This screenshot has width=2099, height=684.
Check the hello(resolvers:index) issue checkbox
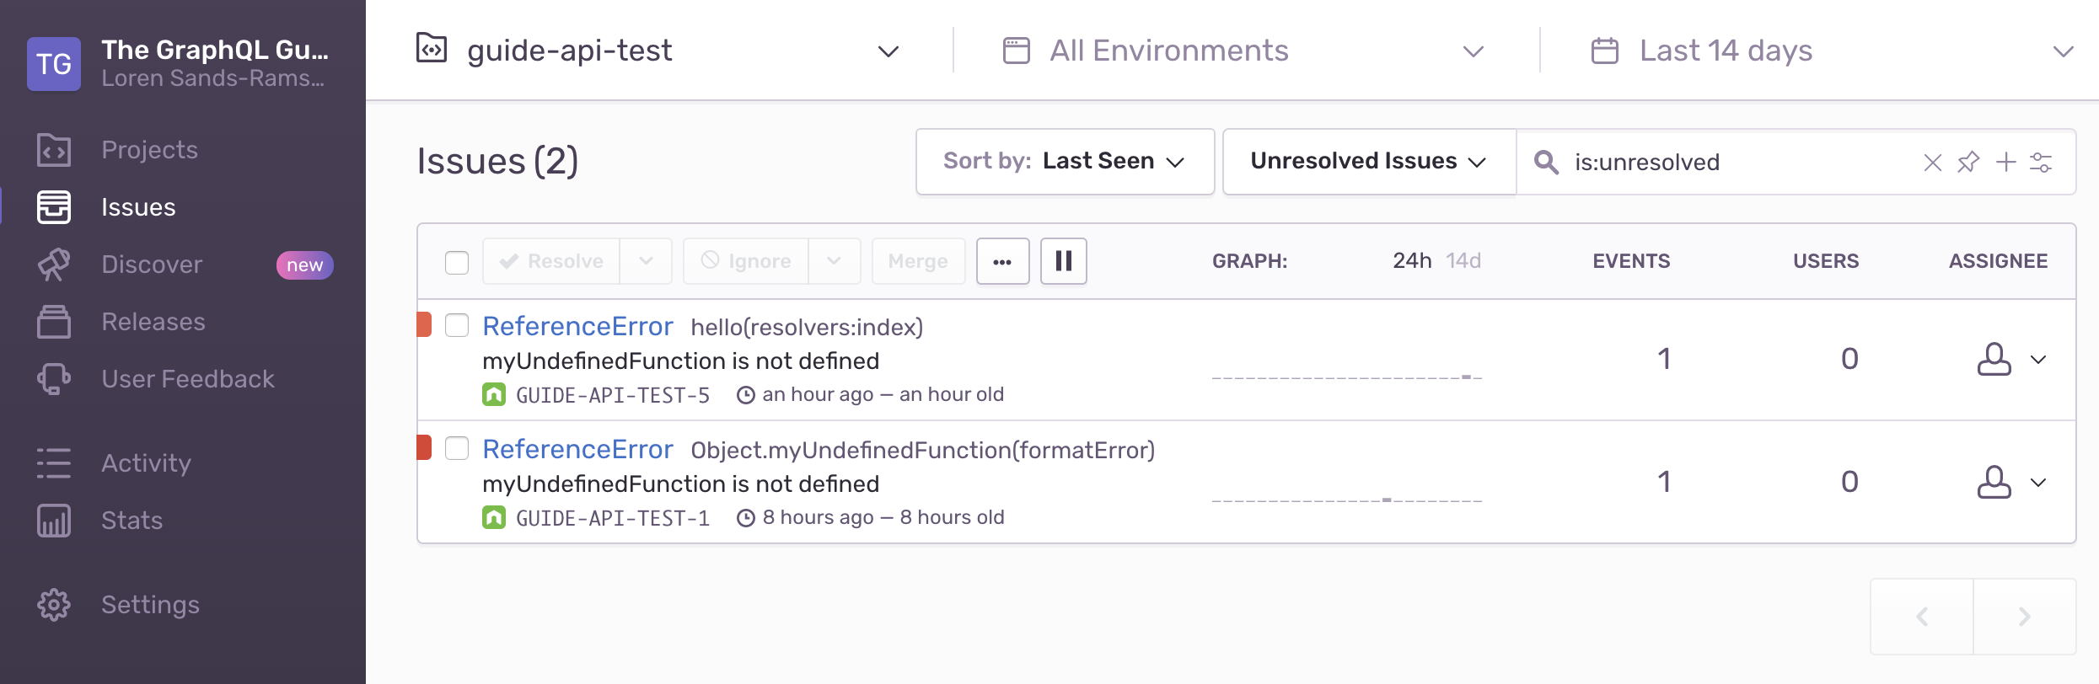(457, 325)
